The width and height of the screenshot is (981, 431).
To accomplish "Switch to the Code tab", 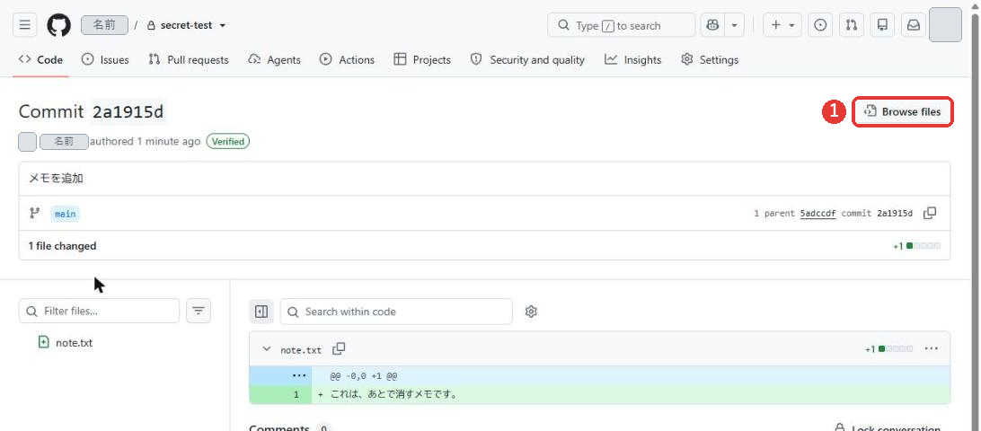I will pyautogui.click(x=41, y=59).
